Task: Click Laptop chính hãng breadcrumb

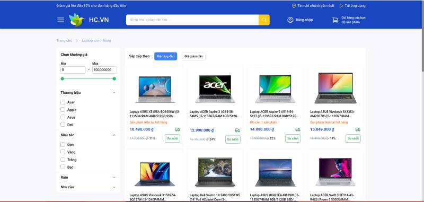Action: click(x=96, y=41)
